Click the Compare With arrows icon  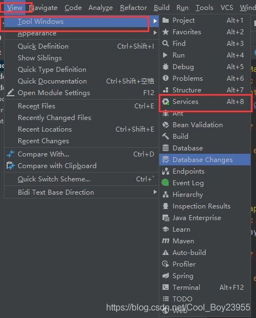[11, 154]
